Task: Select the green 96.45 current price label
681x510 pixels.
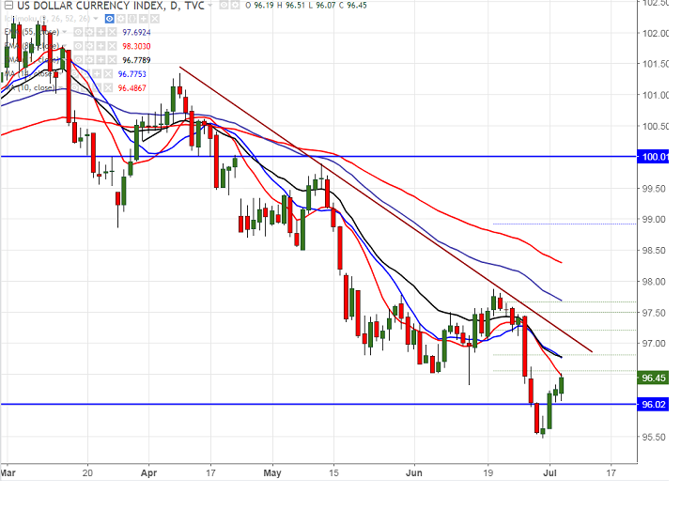Action: point(653,378)
